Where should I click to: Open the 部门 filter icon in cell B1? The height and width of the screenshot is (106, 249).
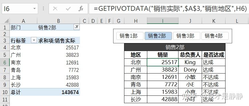[77, 27]
